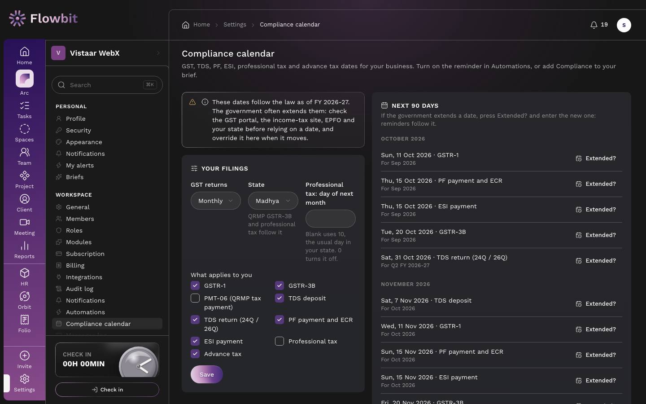This screenshot has height=404, width=646.
Task: Click the sidebar Search field
Action: click(x=107, y=85)
